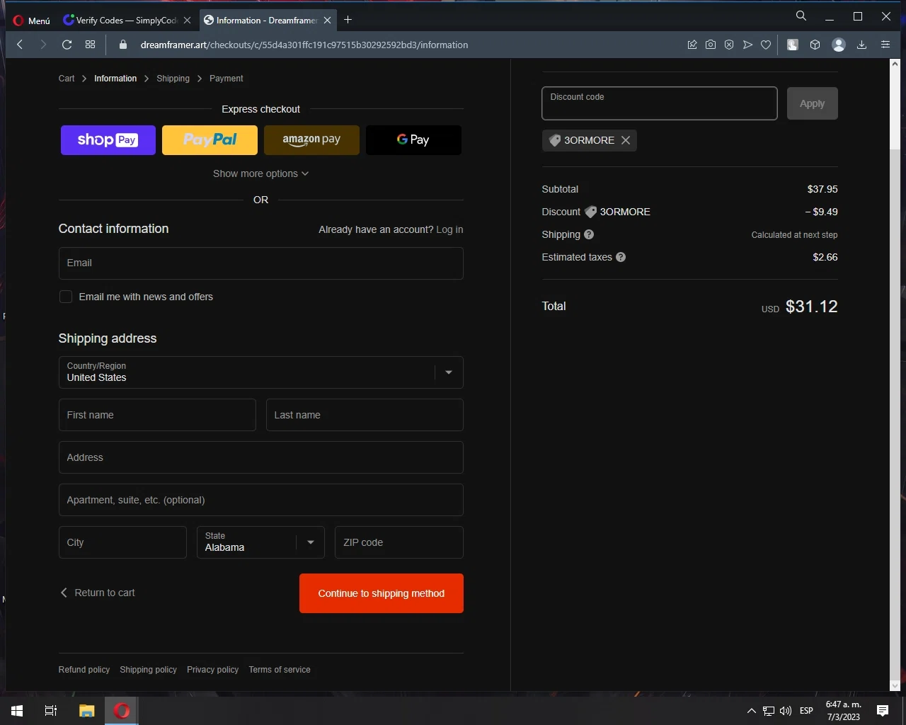
Task: Click the Address field
Action: coord(260,457)
